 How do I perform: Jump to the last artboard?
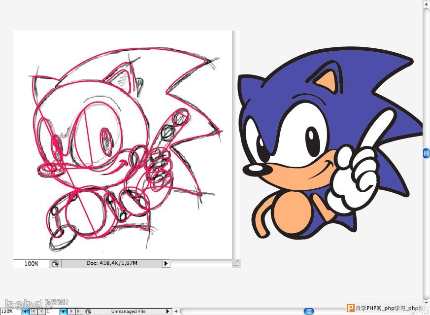pos(79,312)
